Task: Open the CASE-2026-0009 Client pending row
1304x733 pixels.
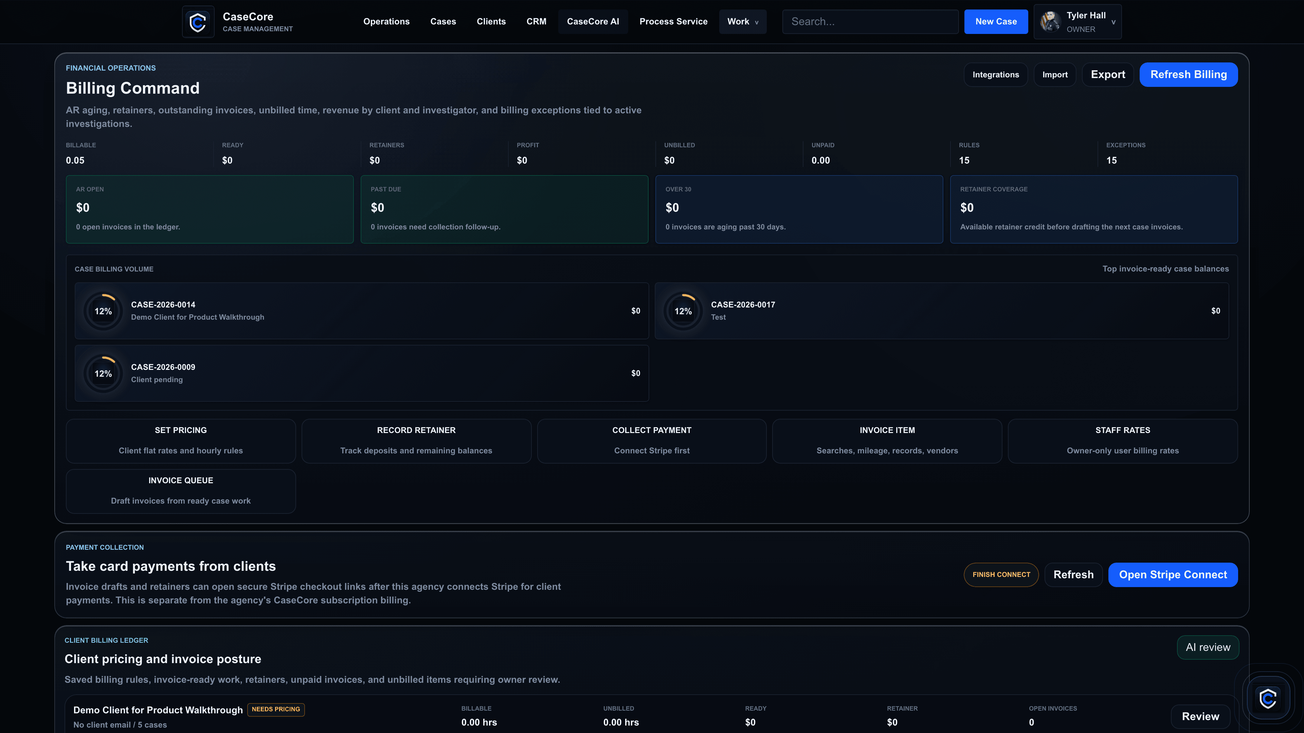Action: 361,373
